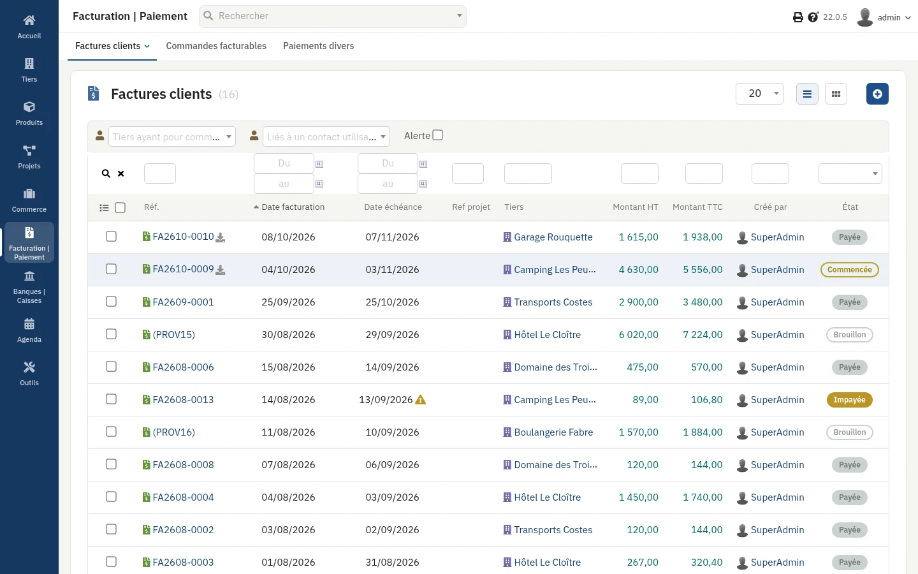Switch to Paiements divers tab
Screen dimensions: 918x574
click(x=318, y=46)
